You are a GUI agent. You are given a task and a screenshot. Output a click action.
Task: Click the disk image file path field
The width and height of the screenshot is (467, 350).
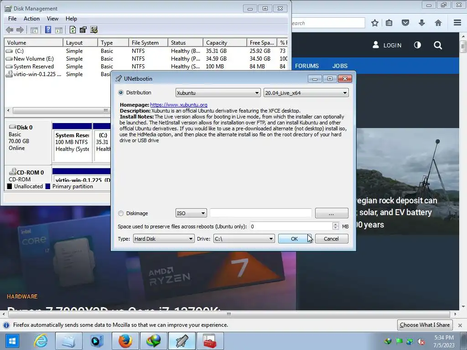click(260, 213)
